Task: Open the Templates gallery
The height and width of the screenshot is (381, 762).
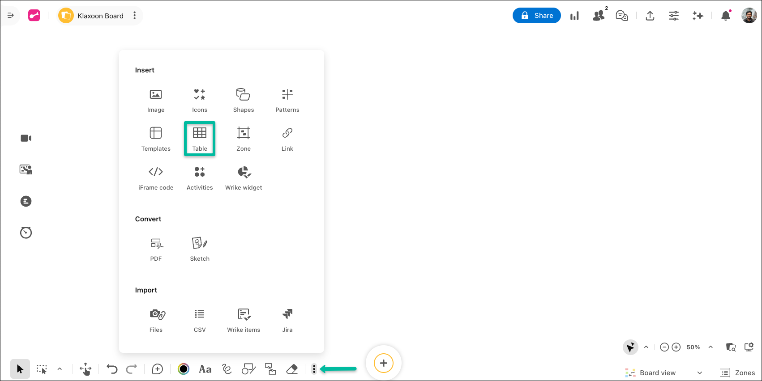Action: click(156, 139)
